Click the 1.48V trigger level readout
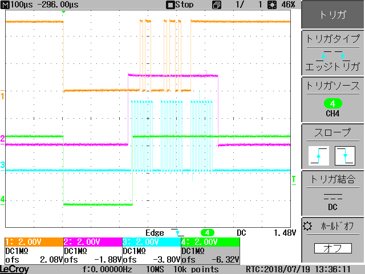Image resolution: width=365 pixels, height=274 pixels. pyautogui.click(x=285, y=233)
